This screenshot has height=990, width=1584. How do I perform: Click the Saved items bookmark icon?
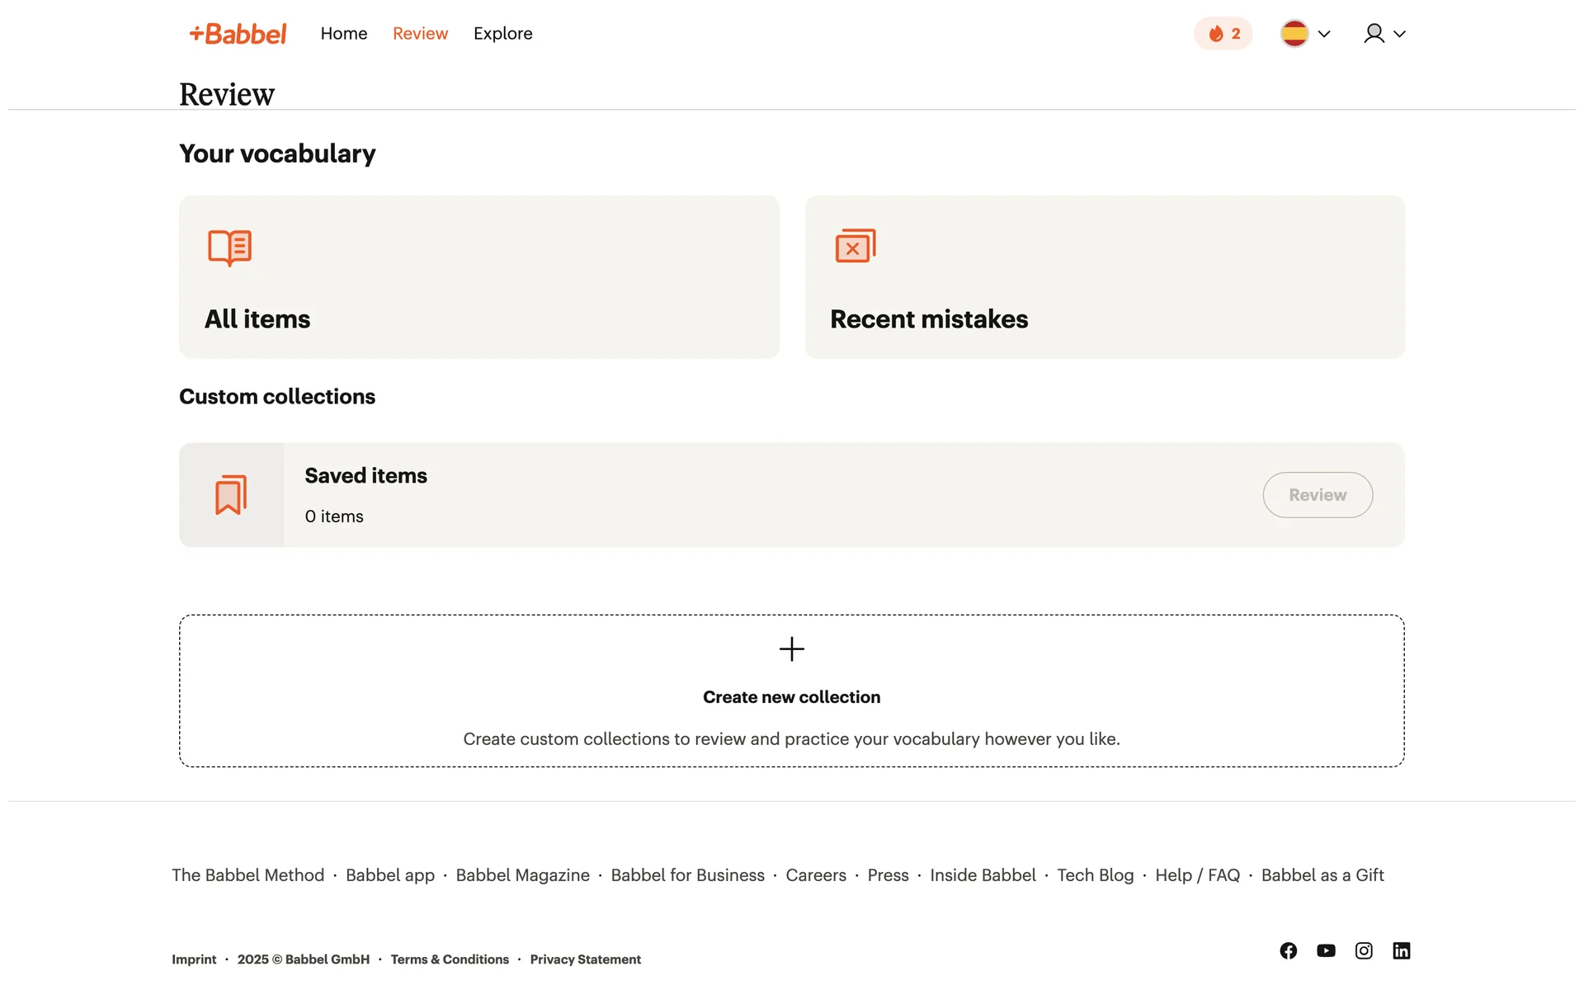231,495
